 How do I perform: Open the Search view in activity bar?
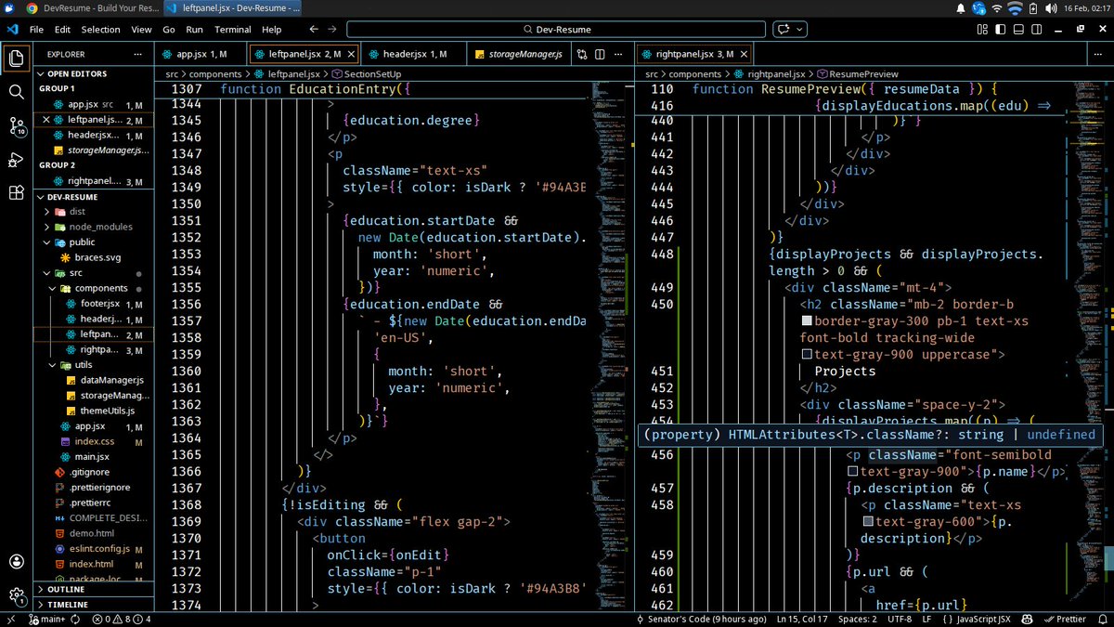(x=16, y=92)
